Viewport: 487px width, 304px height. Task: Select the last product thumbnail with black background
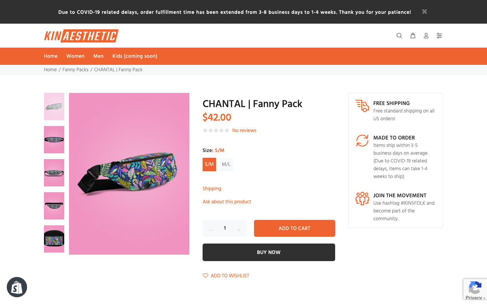pos(54,239)
